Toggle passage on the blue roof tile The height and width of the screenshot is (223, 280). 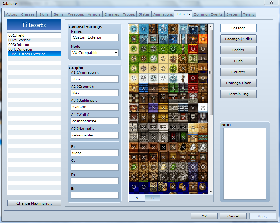pyautogui.click(x=143, y=88)
